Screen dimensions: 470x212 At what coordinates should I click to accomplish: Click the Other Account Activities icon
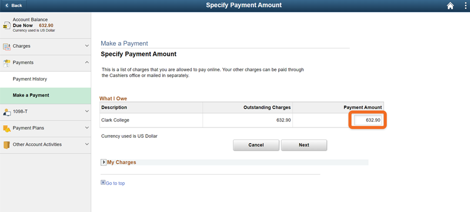7,144
